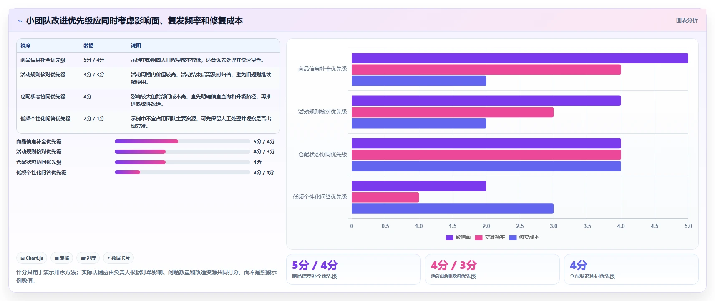Click the pink 复发频率 bar for 商品信息补全优先级

coord(486,70)
